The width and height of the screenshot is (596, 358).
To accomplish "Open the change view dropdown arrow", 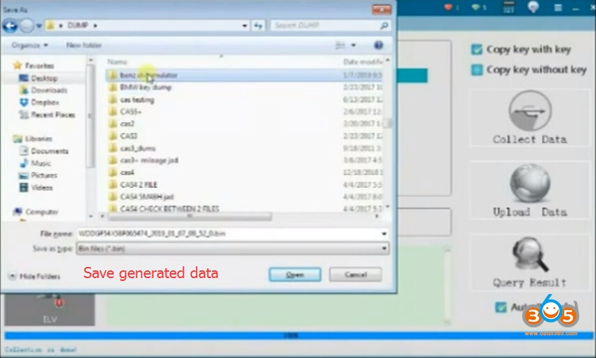I will click(353, 45).
